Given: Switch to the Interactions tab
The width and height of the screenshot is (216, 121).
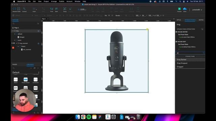Looking at the screenshot, I should point(190,20).
